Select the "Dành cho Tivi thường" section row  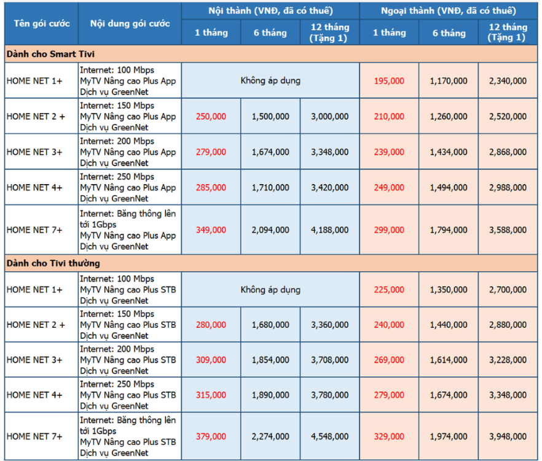[x=271, y=263]
